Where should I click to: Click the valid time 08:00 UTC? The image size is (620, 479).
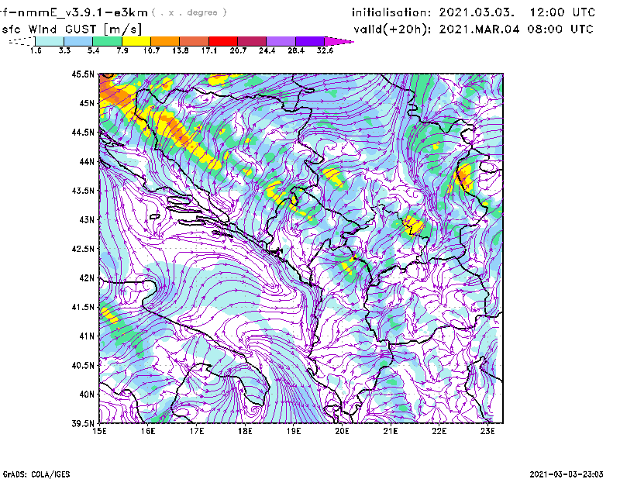pyautogui.click(x=560, y=29)
